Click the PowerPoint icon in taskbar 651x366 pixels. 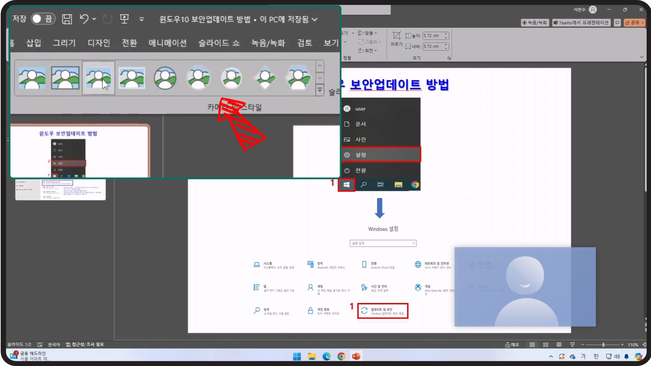pyautogui.click(x=356, y=357)
